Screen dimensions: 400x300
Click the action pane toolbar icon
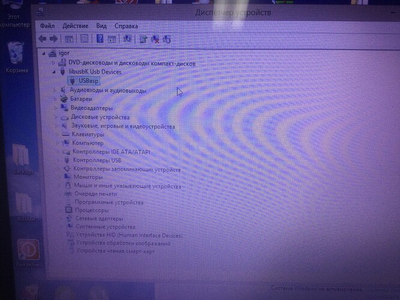tap(112, 39)
